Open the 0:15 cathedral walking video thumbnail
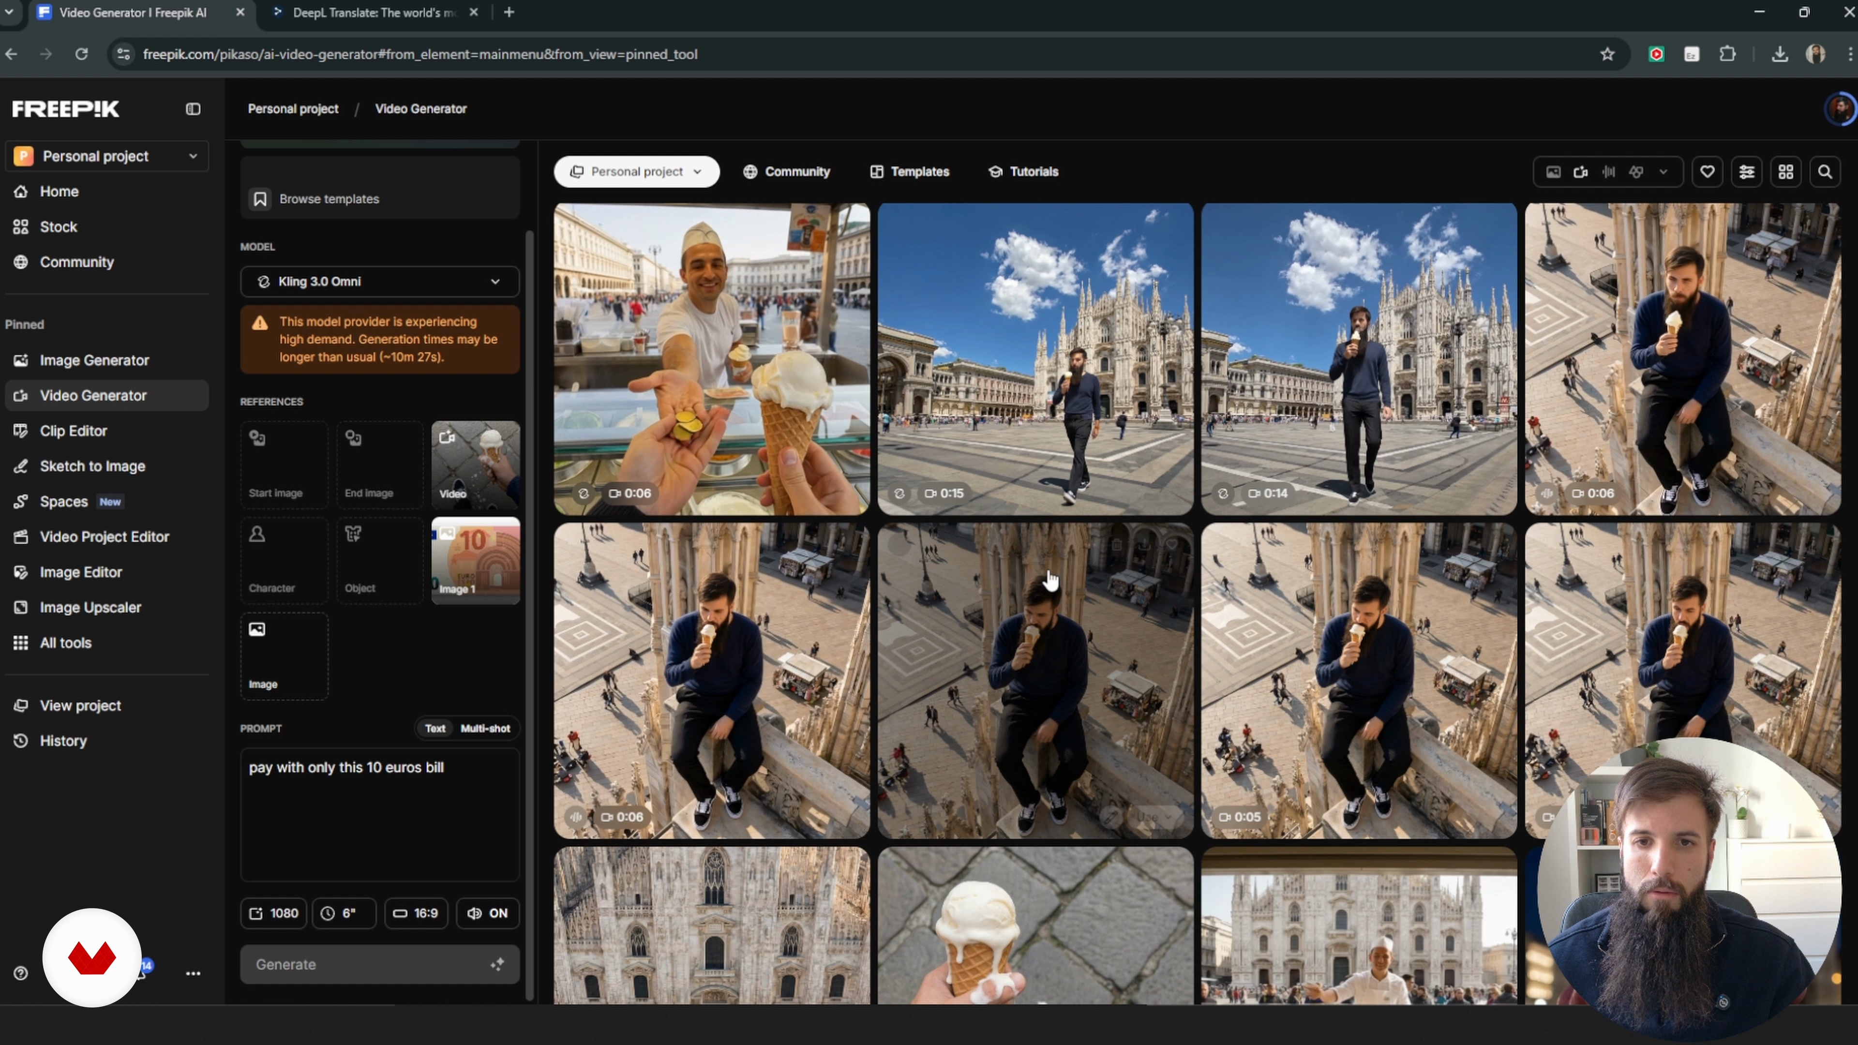This screenshot has width=1858, height=1045. pyautogui.click(x=1035, y=359)
